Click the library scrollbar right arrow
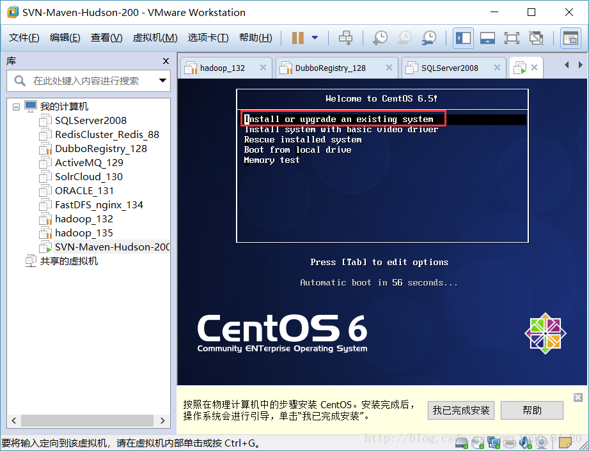The height and width of the screenshot is (451, 589). pos(162,420)
